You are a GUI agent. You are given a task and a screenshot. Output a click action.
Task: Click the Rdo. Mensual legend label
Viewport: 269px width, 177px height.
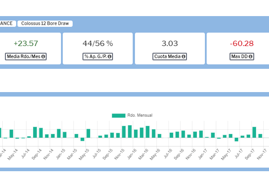[140, 115]
